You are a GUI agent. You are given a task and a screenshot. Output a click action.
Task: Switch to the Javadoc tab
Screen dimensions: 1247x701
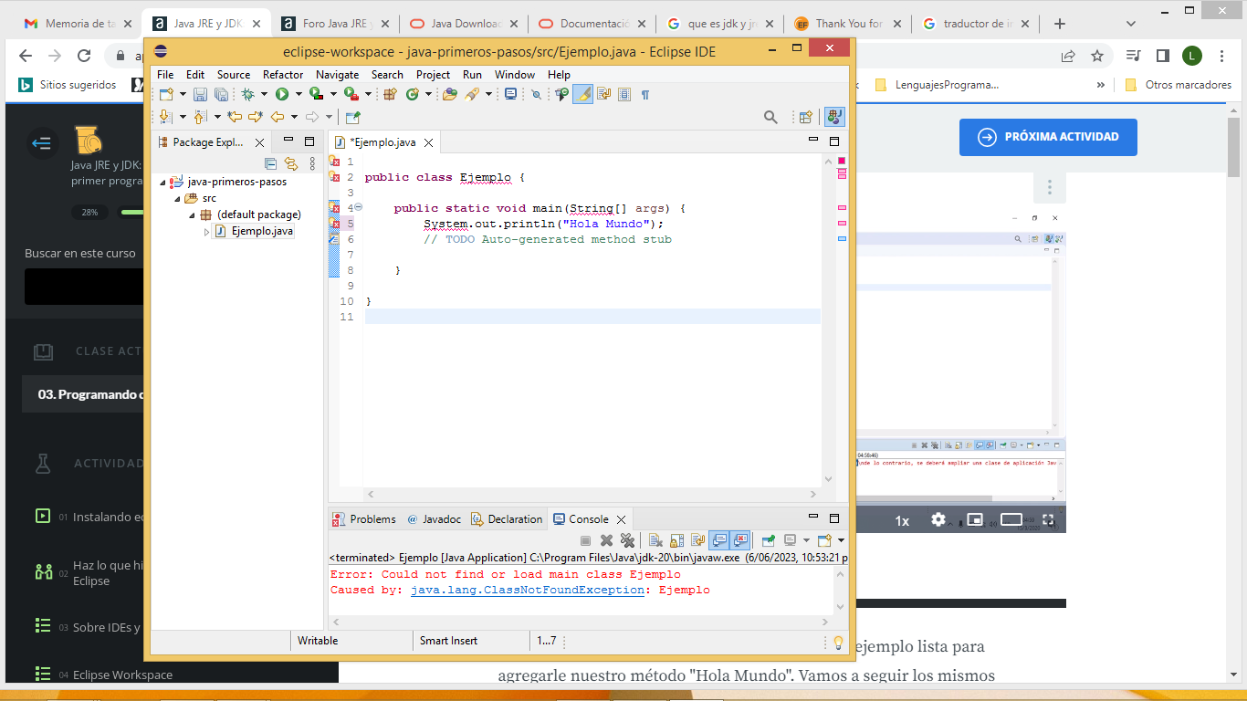[x=435, y=518]
